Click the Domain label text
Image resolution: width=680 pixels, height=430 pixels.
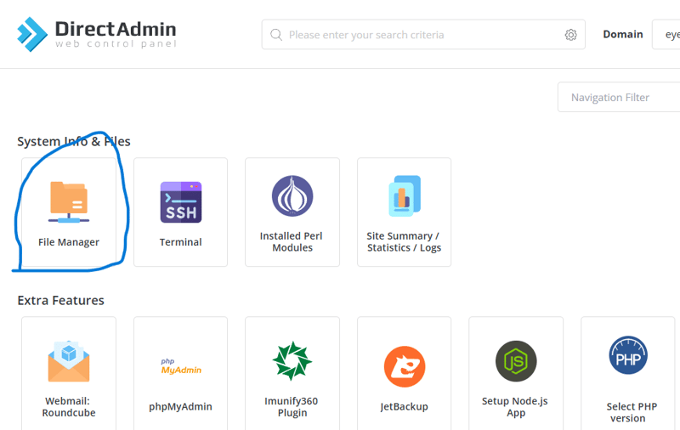tap(623, 34)
